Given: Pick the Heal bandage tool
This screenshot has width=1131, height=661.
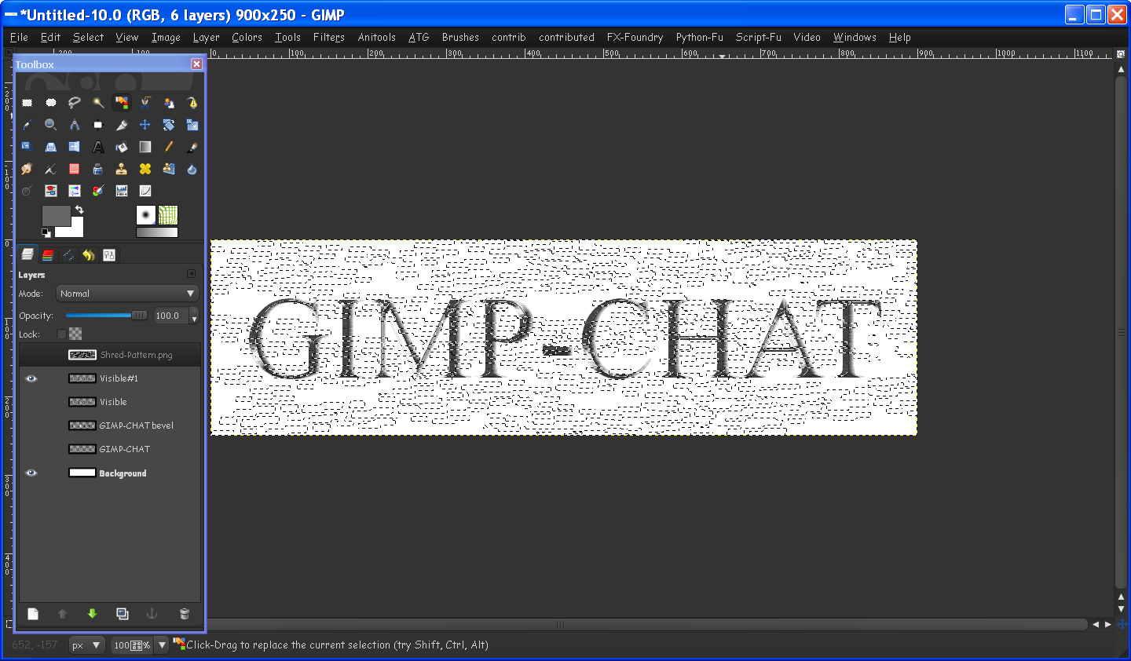Looking at the screenshot, I should coord(145,169).
